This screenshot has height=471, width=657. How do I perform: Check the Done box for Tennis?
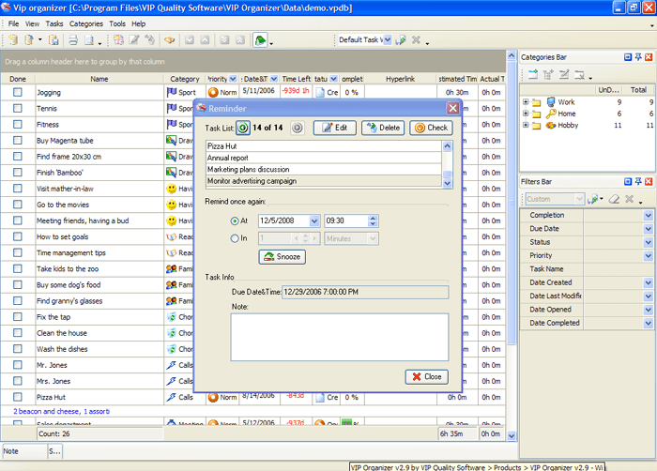(x=18, y=108)
